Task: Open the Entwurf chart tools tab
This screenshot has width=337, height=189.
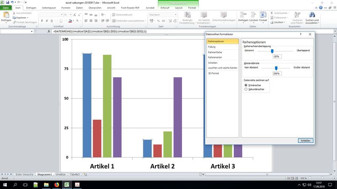Action: click(165, 8)
